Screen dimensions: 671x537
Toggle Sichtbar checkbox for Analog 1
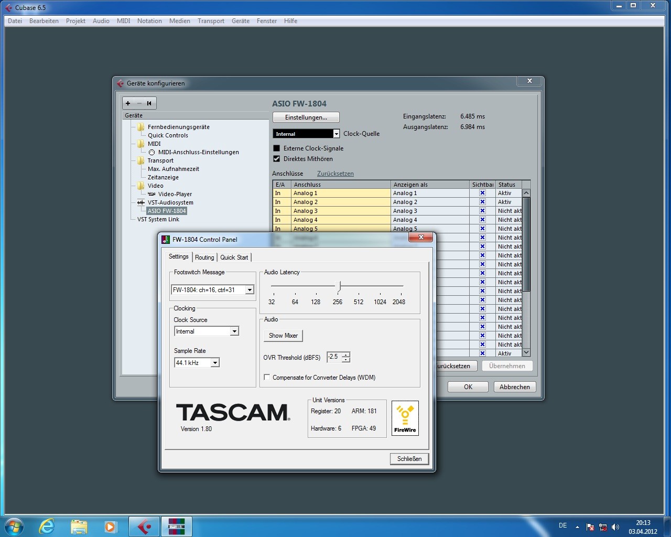point(482,193)
